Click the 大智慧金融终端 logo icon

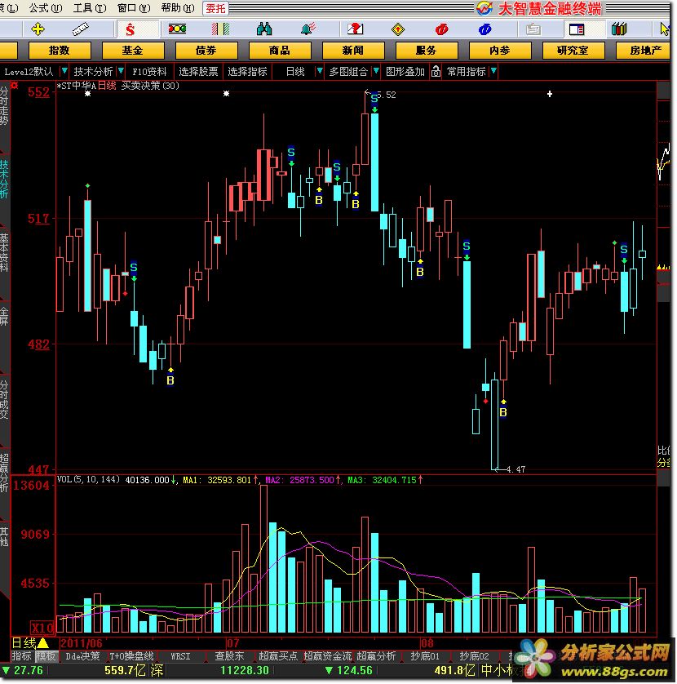[484, 8]
